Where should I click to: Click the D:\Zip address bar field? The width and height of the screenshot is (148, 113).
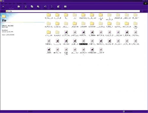(x=73, y=11)
